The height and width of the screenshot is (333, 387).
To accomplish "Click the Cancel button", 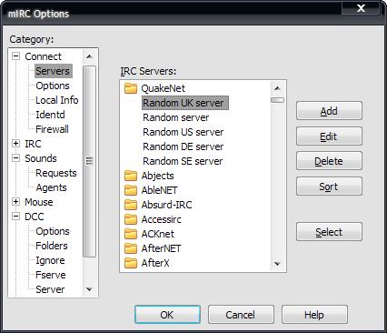I will [x=241, y=315].
